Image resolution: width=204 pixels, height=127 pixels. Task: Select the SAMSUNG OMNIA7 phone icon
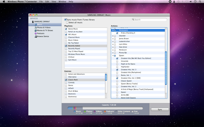coord(33,22)
